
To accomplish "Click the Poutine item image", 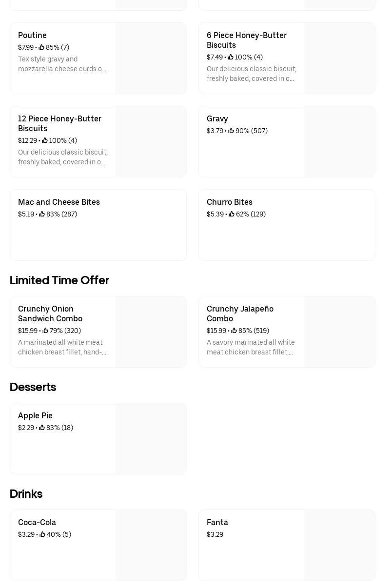I will [151, 58].
